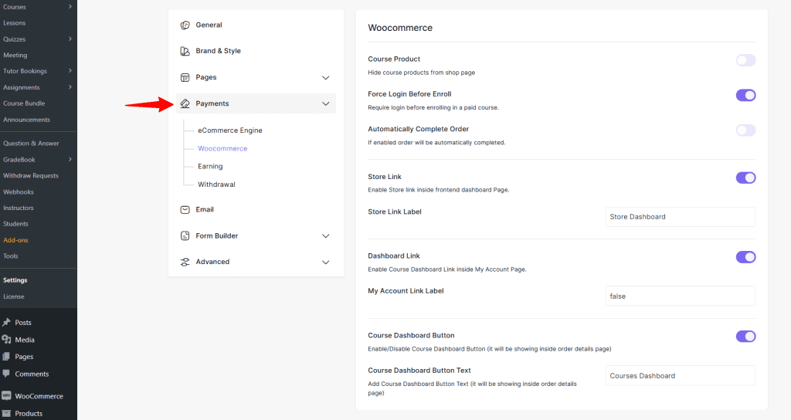Open the Earning sub-item

(210, 167)
